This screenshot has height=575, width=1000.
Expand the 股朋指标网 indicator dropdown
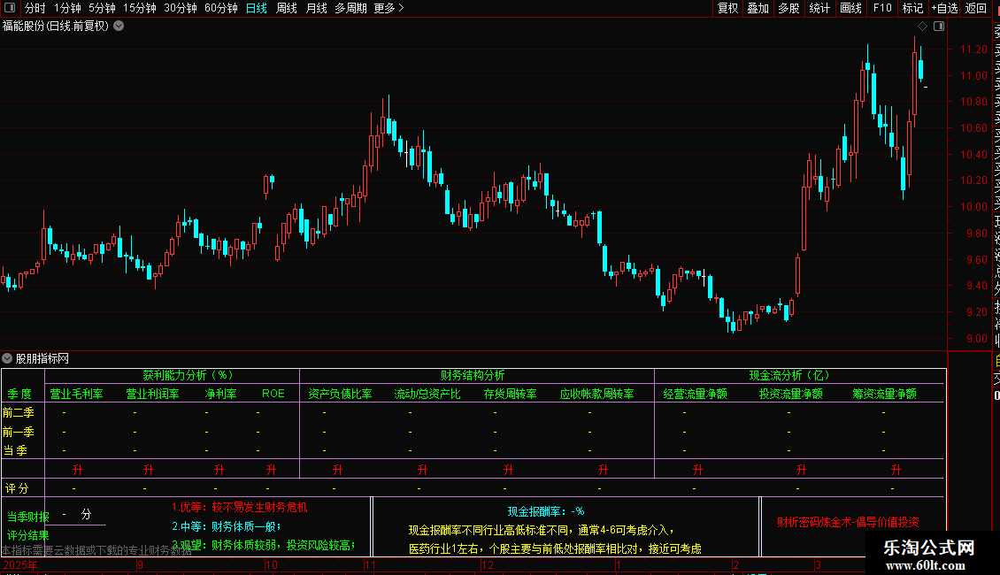click(7, 358)
